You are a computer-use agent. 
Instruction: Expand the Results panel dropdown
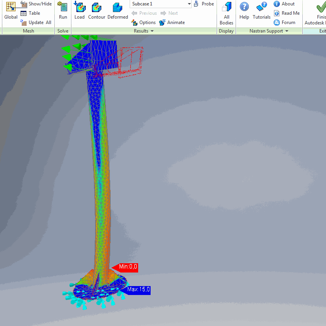click(152, 31)
